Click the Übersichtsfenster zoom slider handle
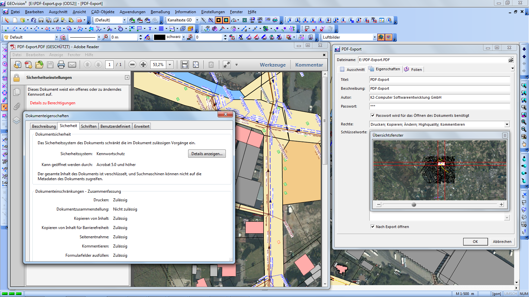Image resolution: width=529 pixels, height=297 pixels. tap(414, 205)
